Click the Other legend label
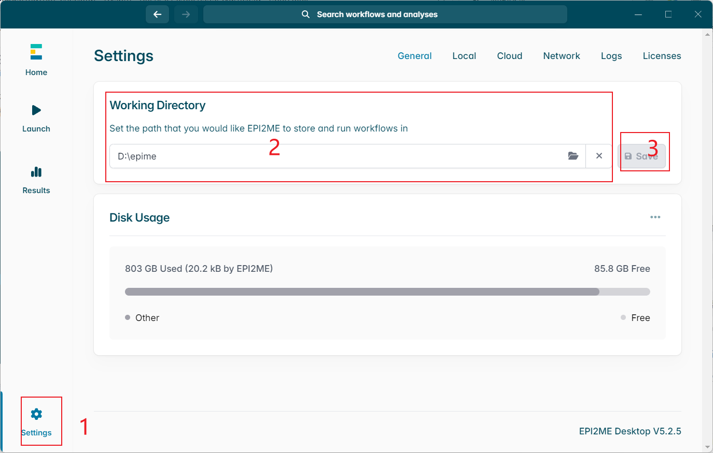 [147, 318]
